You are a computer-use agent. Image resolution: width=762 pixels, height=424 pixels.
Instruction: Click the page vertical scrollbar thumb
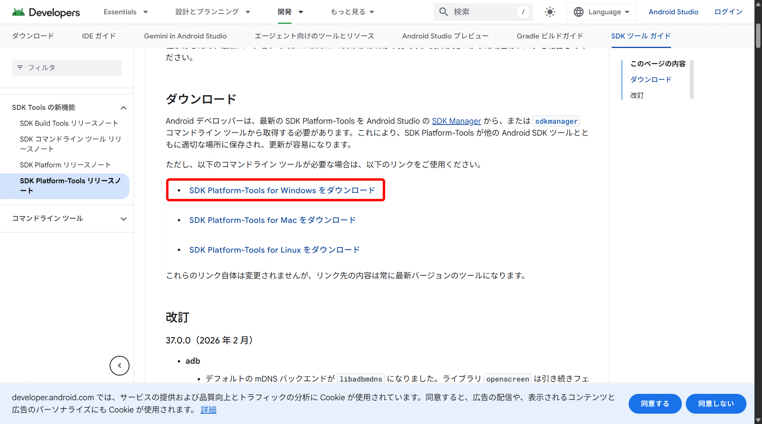coord(758,36)
